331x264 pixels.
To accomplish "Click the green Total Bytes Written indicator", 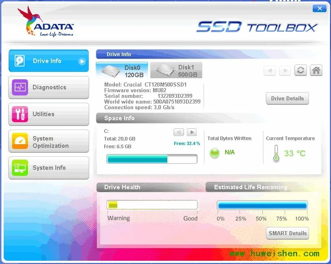I will 215,153.
